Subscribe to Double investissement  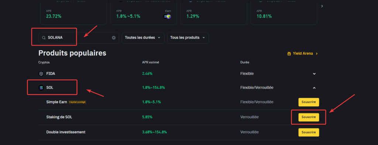click(309, 132)
